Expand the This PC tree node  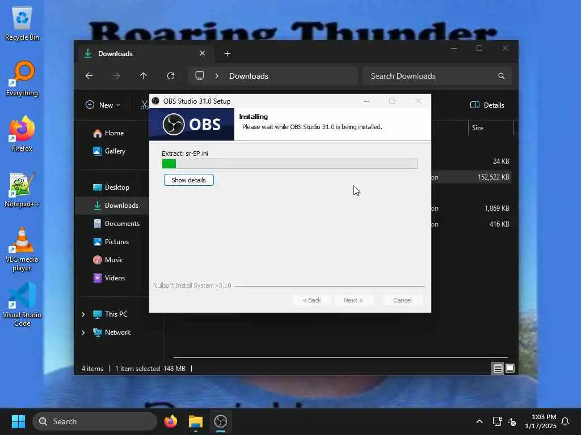(83, 314)
